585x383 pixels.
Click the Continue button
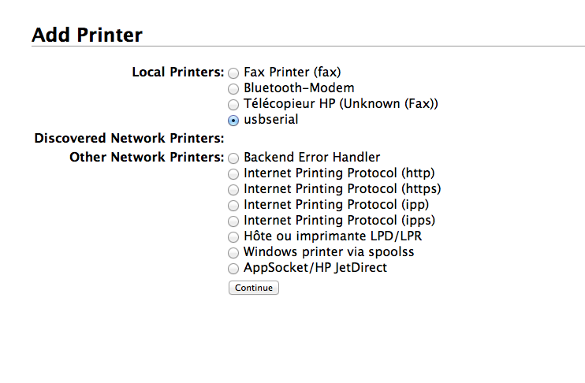[254, 288]
